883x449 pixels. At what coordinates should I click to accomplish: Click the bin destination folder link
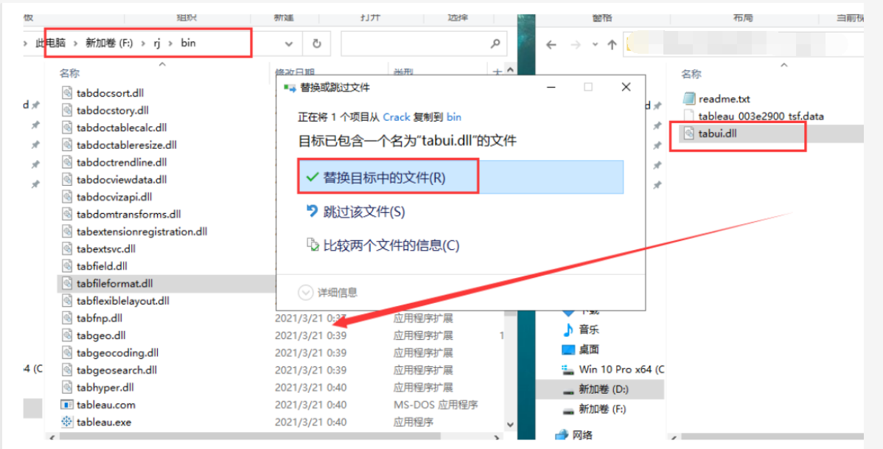[x=454, y=117]
